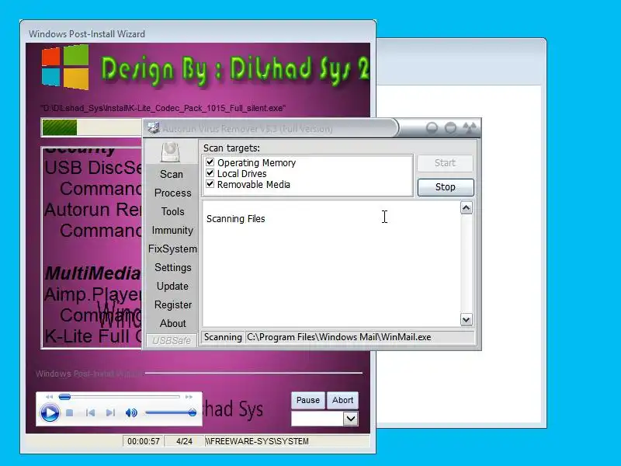
Task: Pause the post-install wizard
Action: [x=308, y=400]
